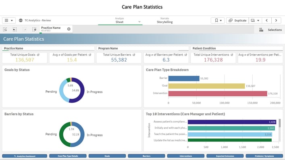Select the Teach the patient bar
285x160 pixels.
[x=230, y=134]
